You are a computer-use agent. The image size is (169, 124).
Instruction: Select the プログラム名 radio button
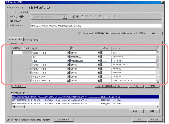click(82, 16)
